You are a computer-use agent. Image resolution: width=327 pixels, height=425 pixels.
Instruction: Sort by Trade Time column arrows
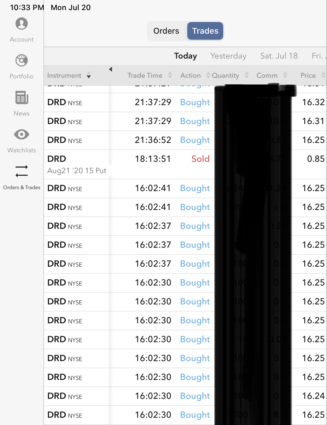170,75
